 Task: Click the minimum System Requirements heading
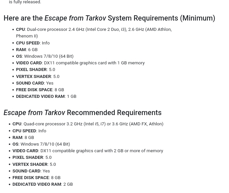point(109,18)
